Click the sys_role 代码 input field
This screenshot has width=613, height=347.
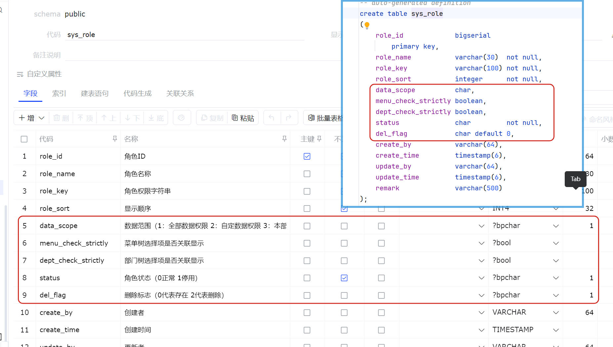click(x=184, y=35)
